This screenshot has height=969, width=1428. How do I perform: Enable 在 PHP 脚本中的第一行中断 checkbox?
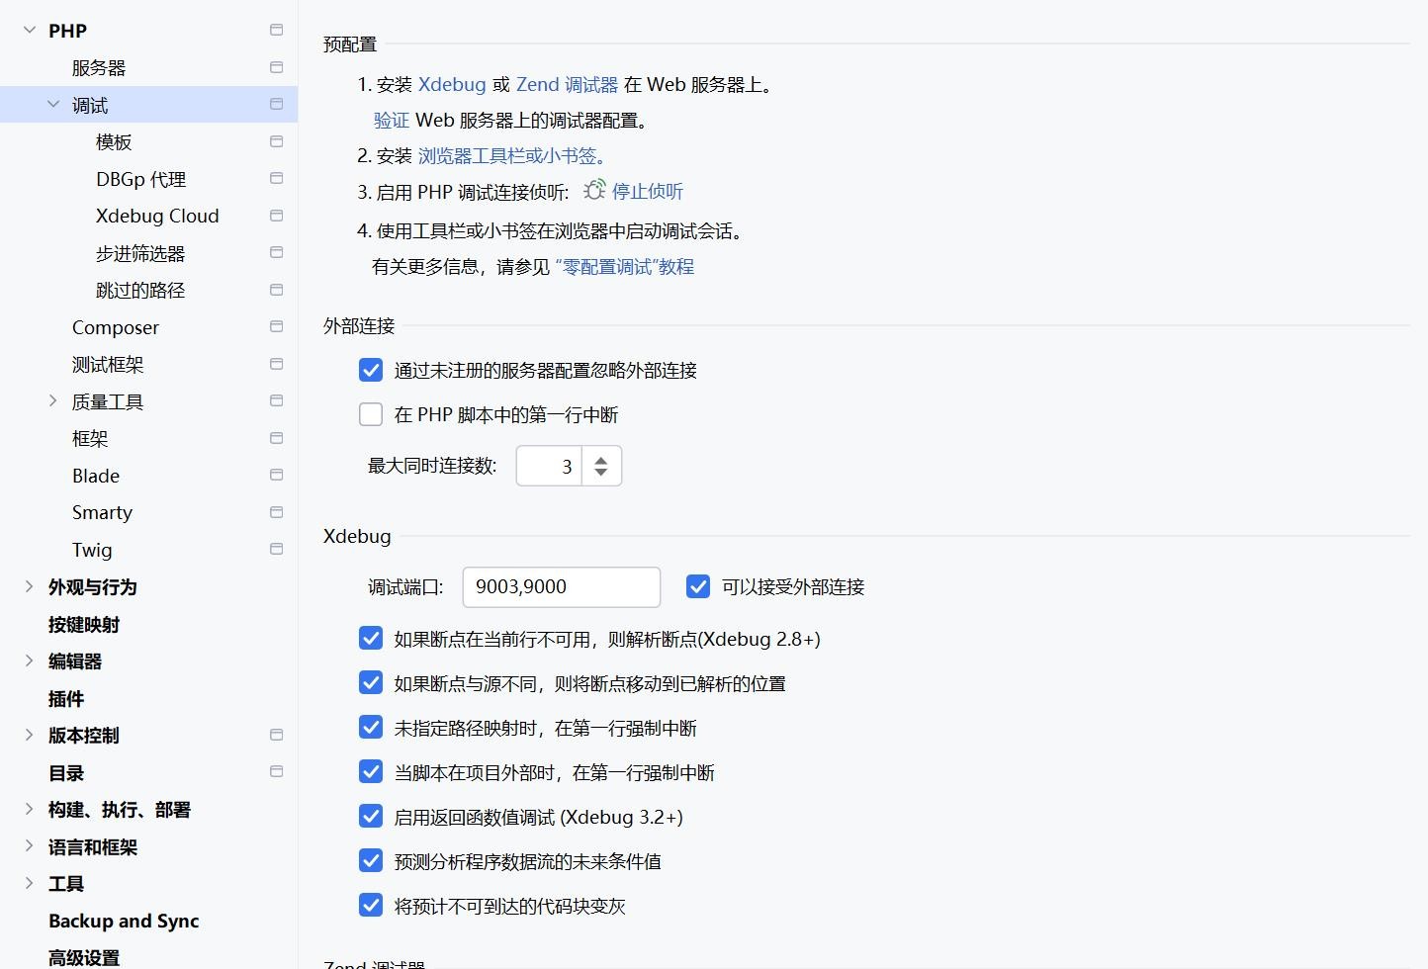pos(371,414)
